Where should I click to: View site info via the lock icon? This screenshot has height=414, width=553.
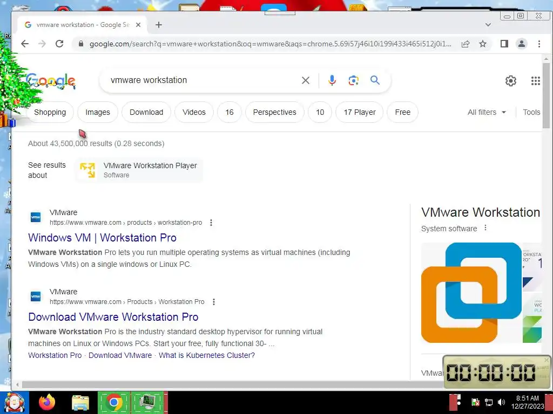coord(81,44)
